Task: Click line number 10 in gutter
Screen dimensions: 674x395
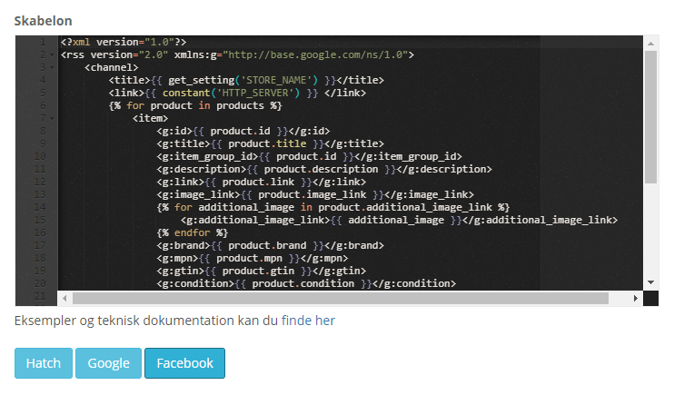Action: [x=40, y=156]
